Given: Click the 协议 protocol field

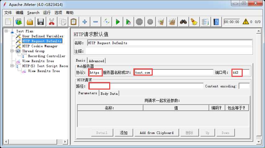Looking at the screenshot, I should 95,72.
